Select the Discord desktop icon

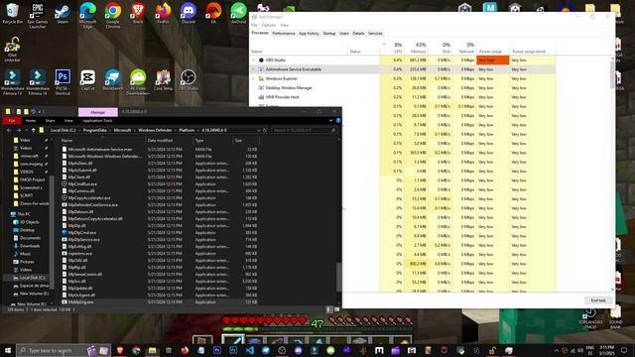[188, 14]
